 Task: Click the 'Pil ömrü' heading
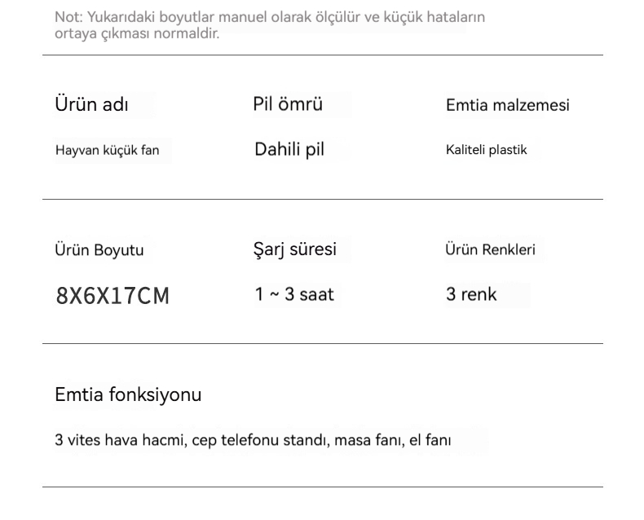(x=288, y=104)
